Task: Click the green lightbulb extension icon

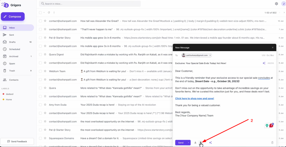Action: point(267,126)
